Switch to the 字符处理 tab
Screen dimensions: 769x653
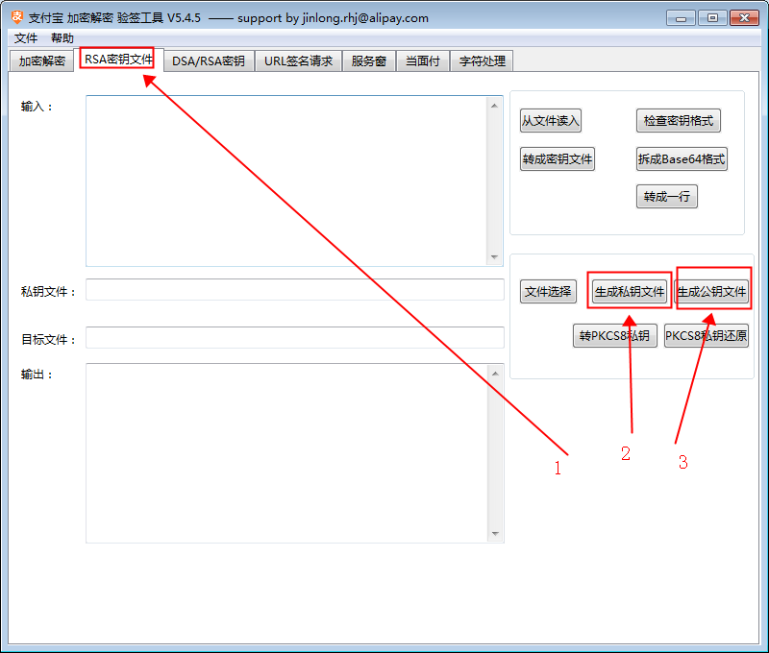pyautogui.click(x=483, y=61)
